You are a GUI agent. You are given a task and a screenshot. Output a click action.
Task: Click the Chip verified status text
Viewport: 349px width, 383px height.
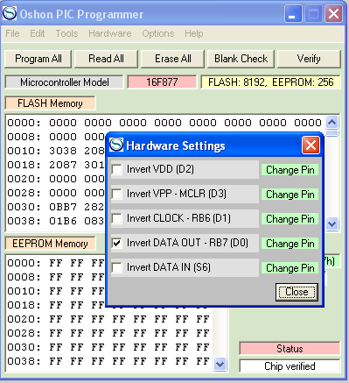coord(290,366)
